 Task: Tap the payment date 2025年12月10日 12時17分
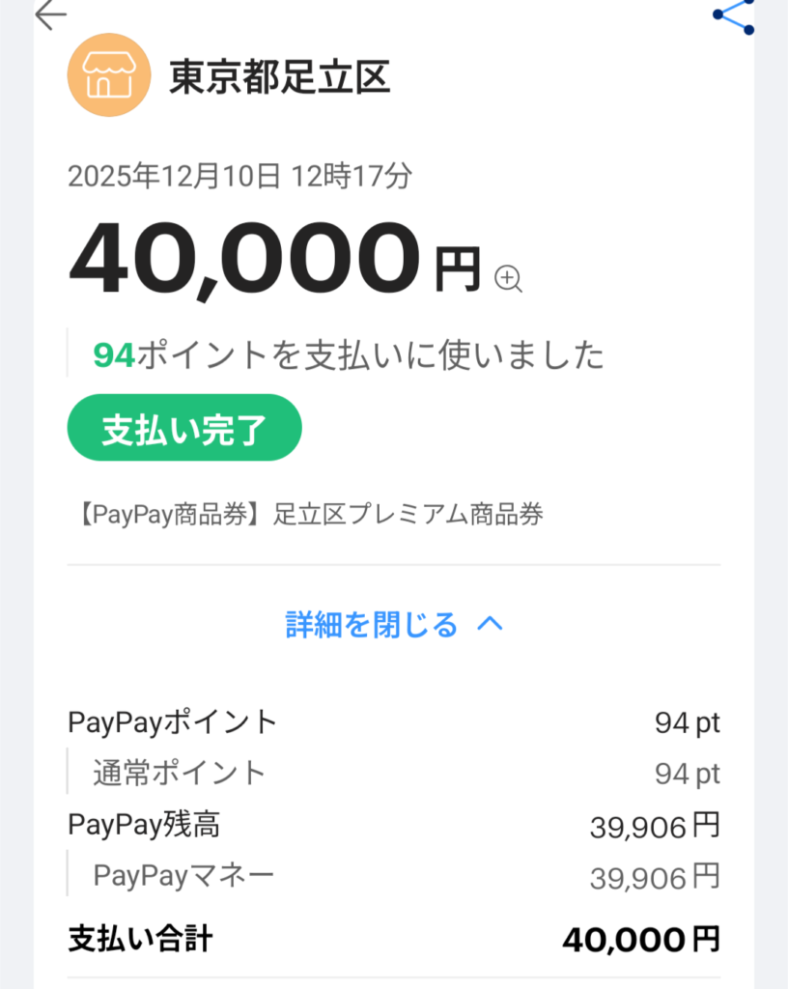tap(240, 176)
